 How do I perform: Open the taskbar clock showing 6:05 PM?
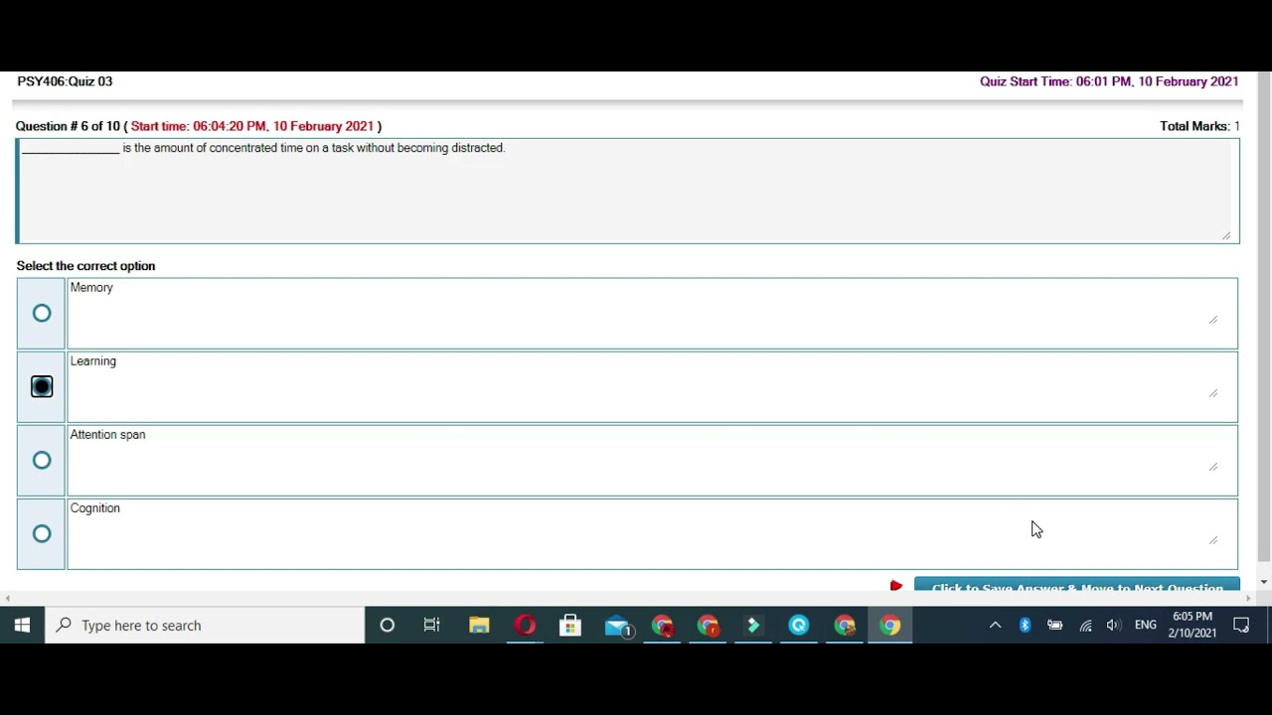click(x=1192, y=625)
